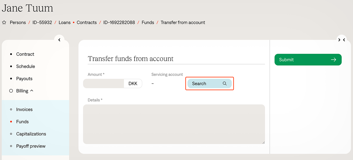Navigate to Contracts breadcrumb
The width and height of the screenshot is (353, 160).
click(87, 22)
